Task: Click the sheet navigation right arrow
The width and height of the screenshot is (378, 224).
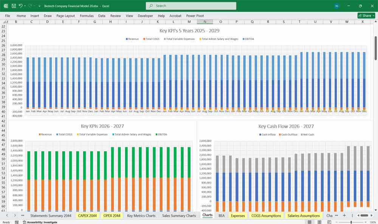Action: 14,215
